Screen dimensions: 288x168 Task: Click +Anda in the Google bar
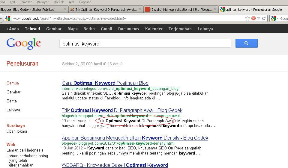tap(13, 29)
